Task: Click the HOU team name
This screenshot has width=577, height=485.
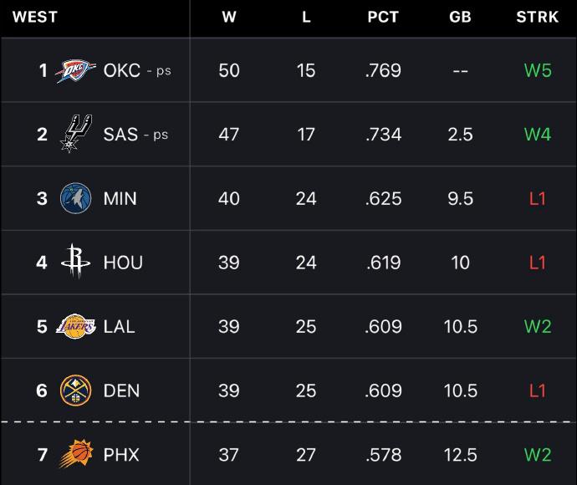Action: point(123,263)
